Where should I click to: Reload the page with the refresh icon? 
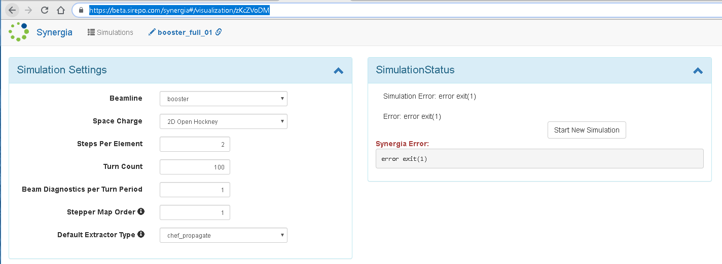click(45, 10)
